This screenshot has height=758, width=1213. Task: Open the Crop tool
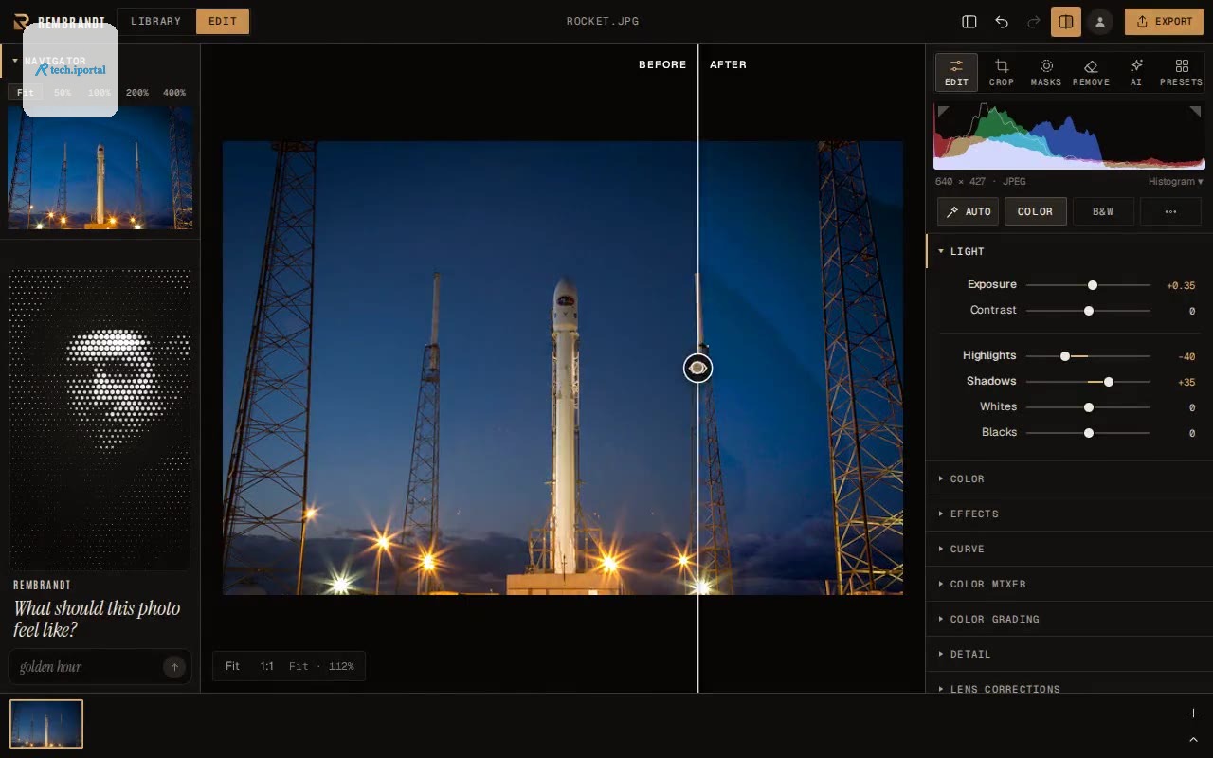1002,72
